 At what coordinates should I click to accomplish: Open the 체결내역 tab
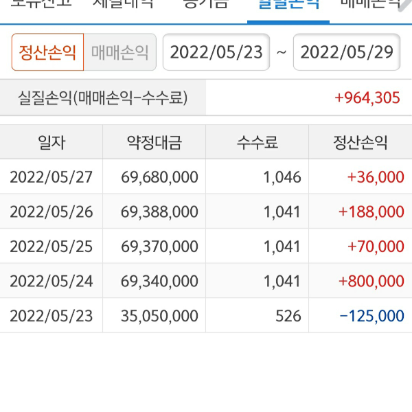(x=124, y=4)
